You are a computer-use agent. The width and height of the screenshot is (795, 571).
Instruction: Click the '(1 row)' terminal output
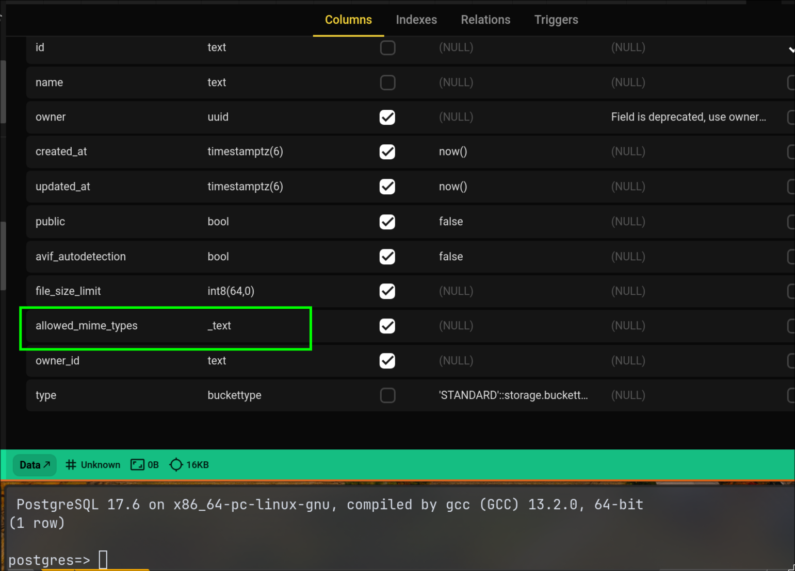[37, 523]
